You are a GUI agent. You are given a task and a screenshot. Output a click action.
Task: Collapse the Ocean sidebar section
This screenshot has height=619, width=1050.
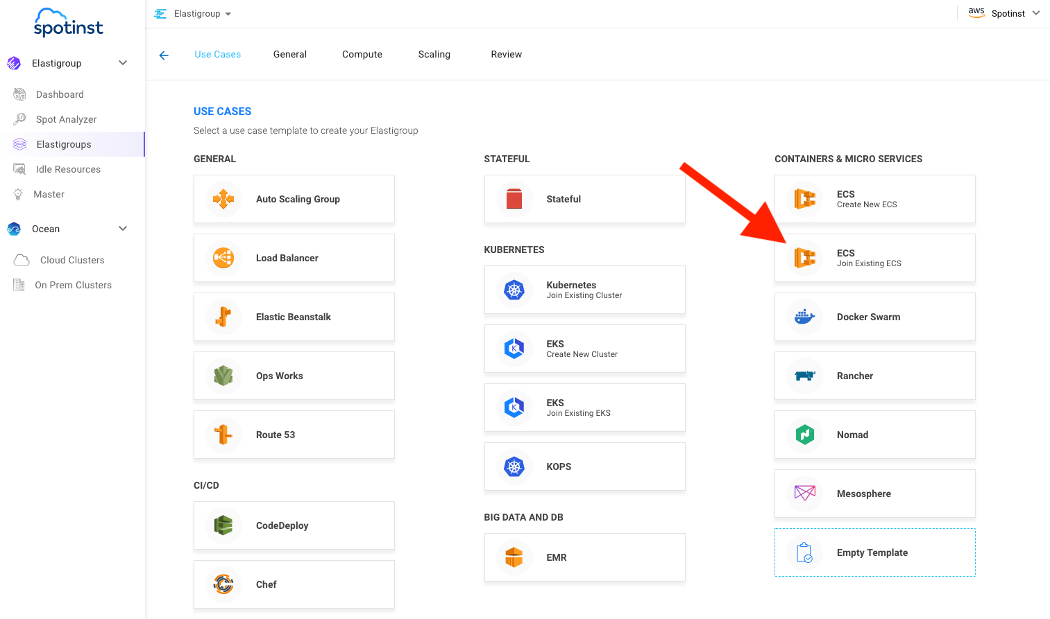123,229
